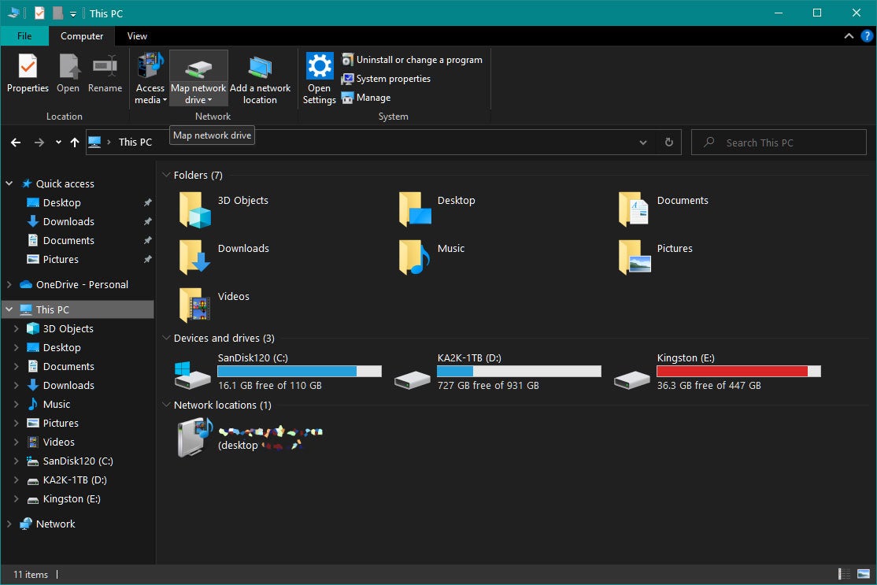Open the address bar history dropdown
Image resolution: width=877 pixels, height=585 pixels.
[643, 143]
